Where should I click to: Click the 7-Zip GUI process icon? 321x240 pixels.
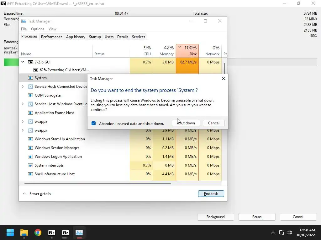pyautogui.click(x=30, y=62)
